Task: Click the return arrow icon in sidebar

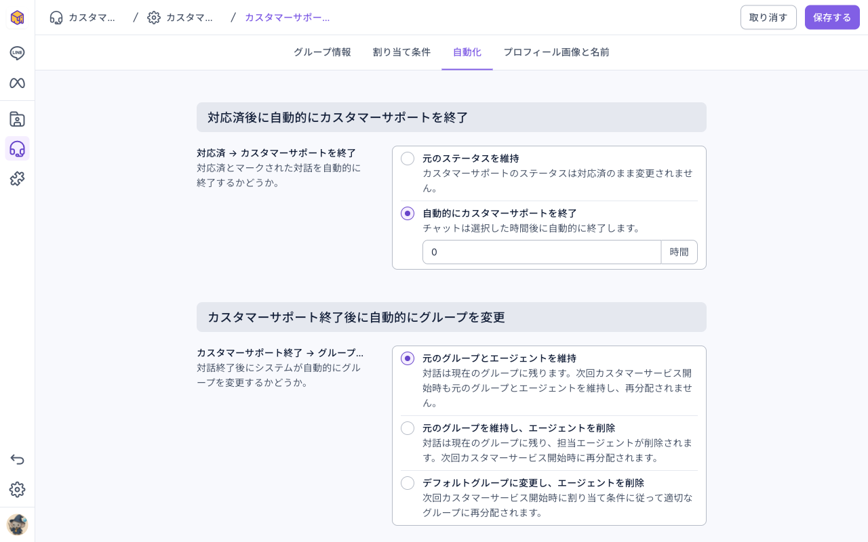Action: pos(17,459)
